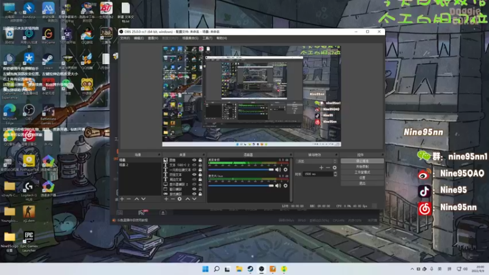
Task: Open OBS 设置 from controls panel
Action: pyautogui.click(x=362, y=178)
